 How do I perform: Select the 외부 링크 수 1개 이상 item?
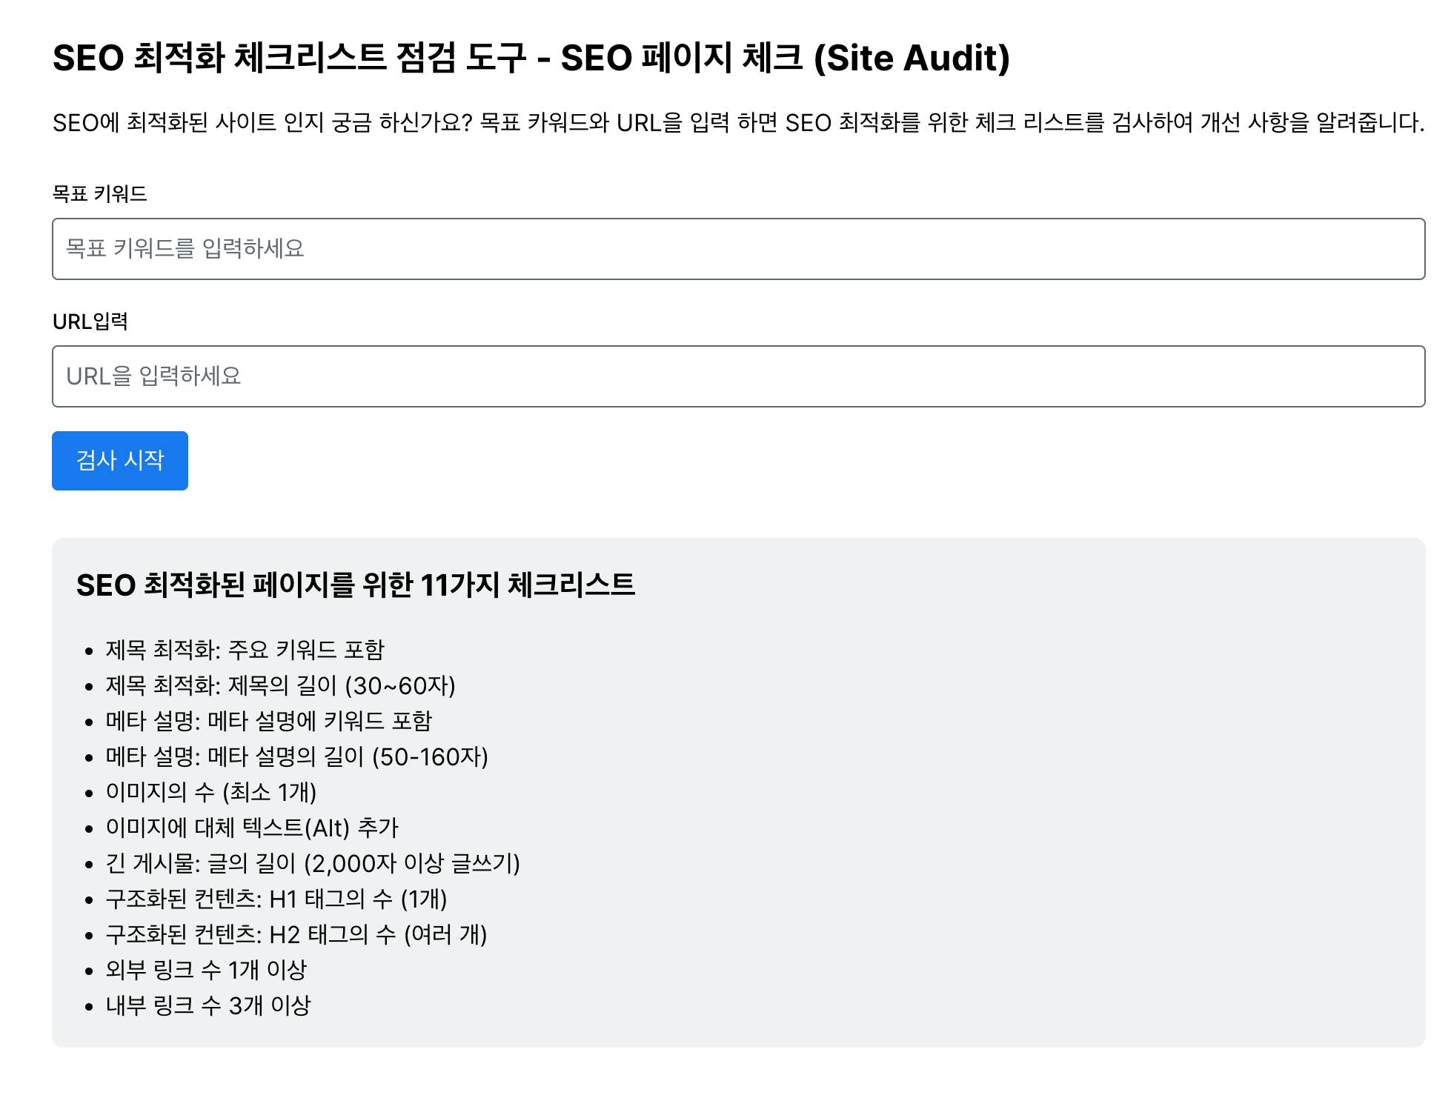coord(206,970)
